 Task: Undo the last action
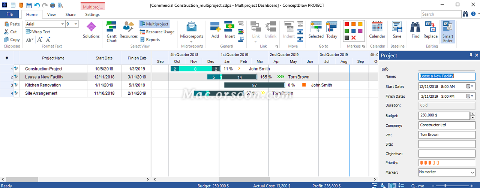tap(37, 5)
